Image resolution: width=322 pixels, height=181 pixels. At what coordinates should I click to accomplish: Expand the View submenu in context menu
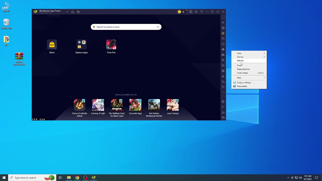(249, 53)
